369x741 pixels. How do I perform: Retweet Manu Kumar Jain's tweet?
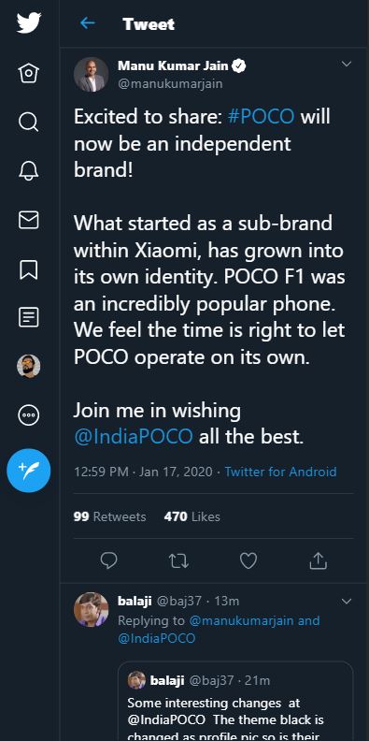pos(178,560)
